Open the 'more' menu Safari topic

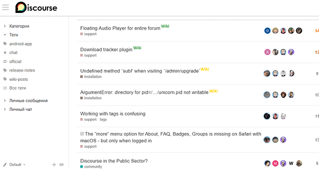pos(171,137)
